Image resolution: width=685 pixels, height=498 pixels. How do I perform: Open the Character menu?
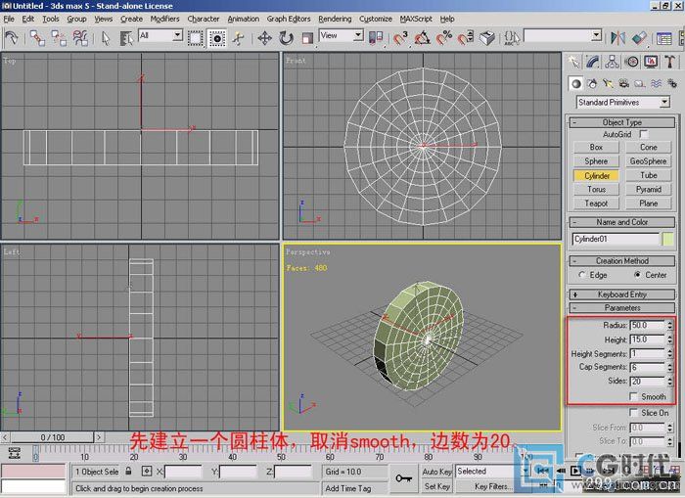pyautogui.click(x=204, y=19)
